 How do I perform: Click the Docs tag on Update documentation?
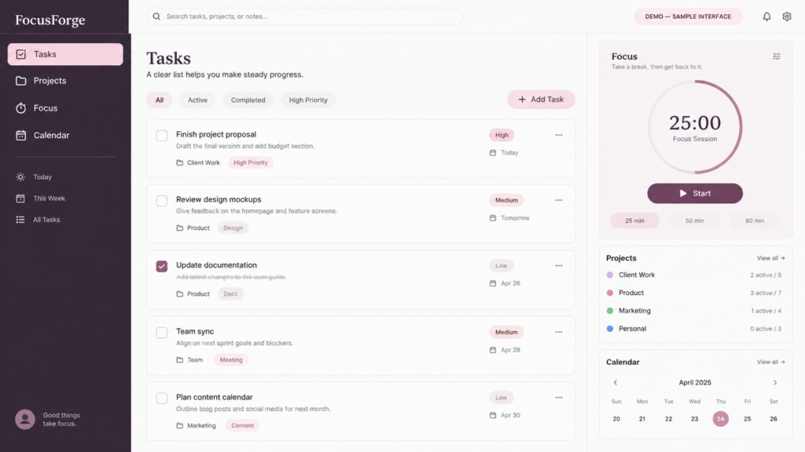coord(230,293)
